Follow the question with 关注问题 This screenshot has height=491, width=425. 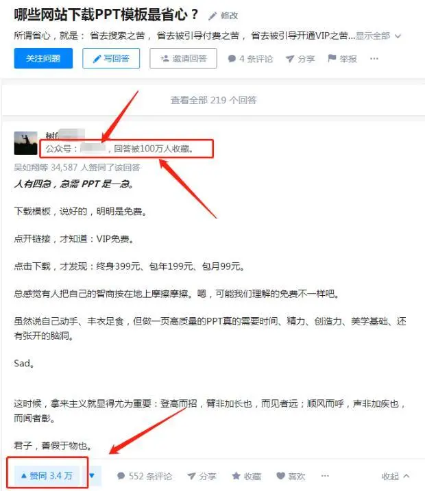[43, 58]
